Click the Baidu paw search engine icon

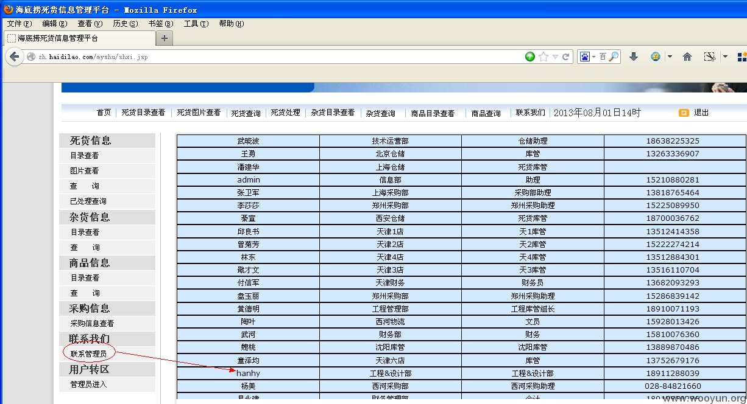585,57
